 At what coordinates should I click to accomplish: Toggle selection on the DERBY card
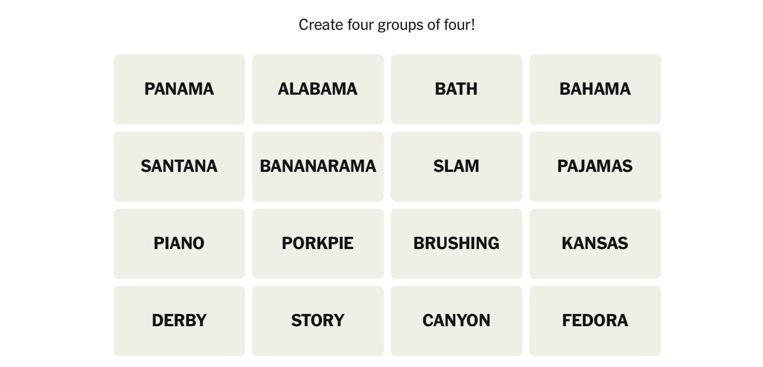pos(179,321)
